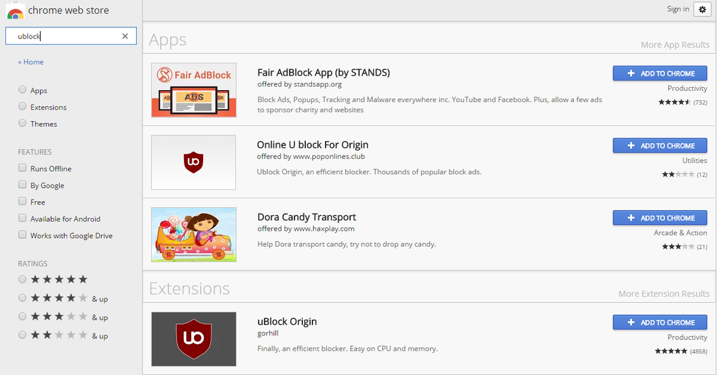Open the Fair AdBlock app thumbnail
This screenshot has height=375, width=721.
click(193, 90)
